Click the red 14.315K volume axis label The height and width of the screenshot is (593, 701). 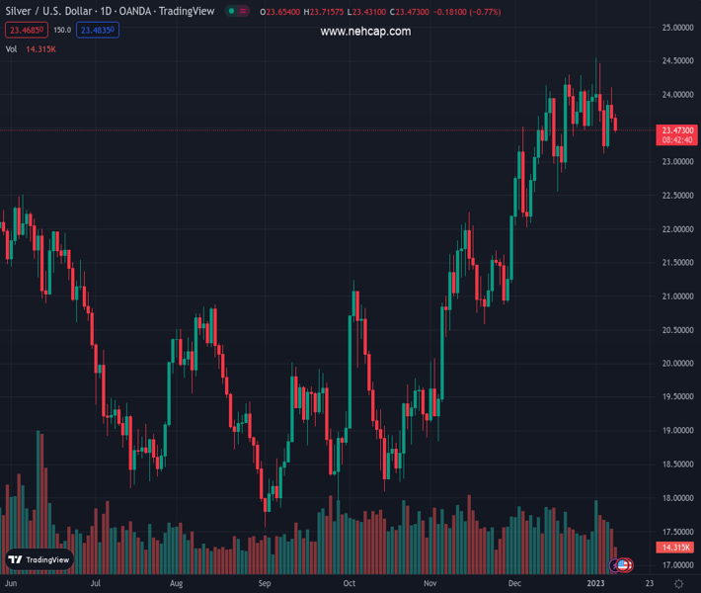point(675,547)
